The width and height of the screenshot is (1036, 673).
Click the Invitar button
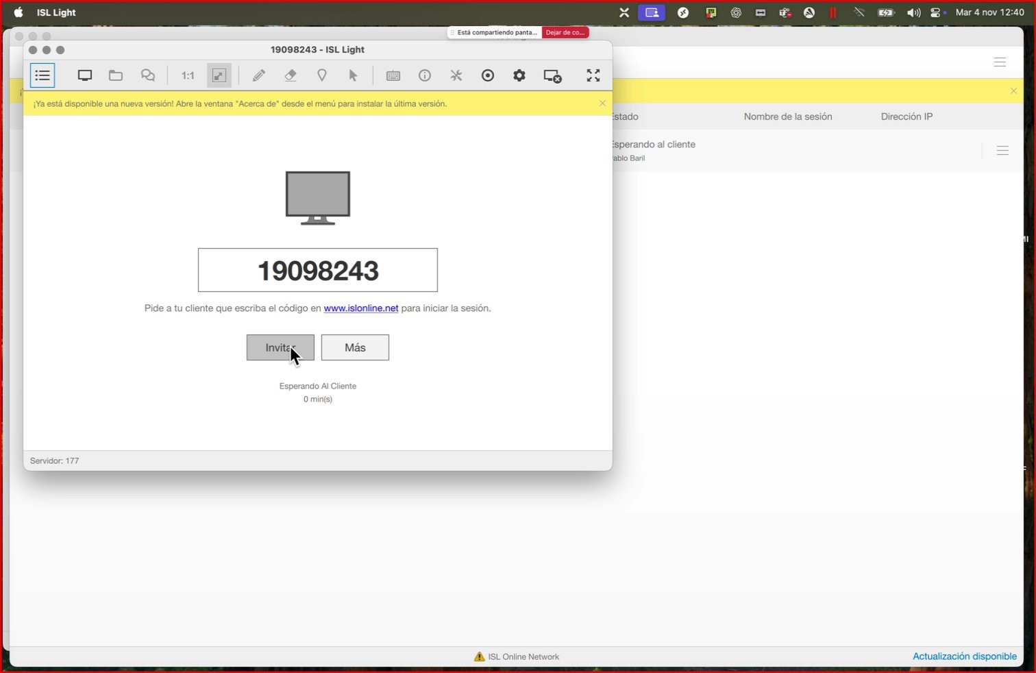coord(280,347)
